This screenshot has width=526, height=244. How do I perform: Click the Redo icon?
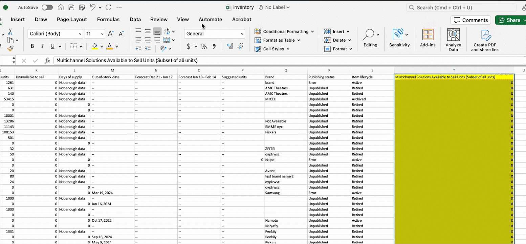pos(108,7)
